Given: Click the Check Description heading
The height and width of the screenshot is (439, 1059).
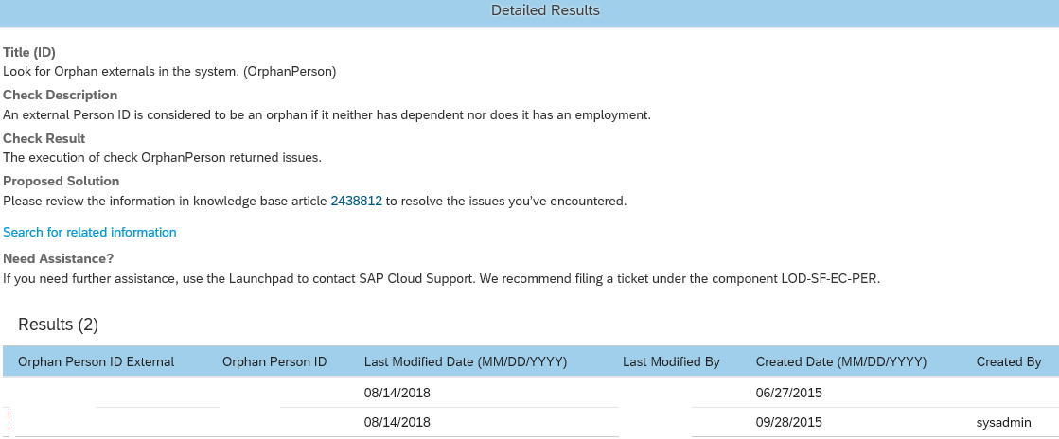Looking at the screenshot, I should [61, 96].
